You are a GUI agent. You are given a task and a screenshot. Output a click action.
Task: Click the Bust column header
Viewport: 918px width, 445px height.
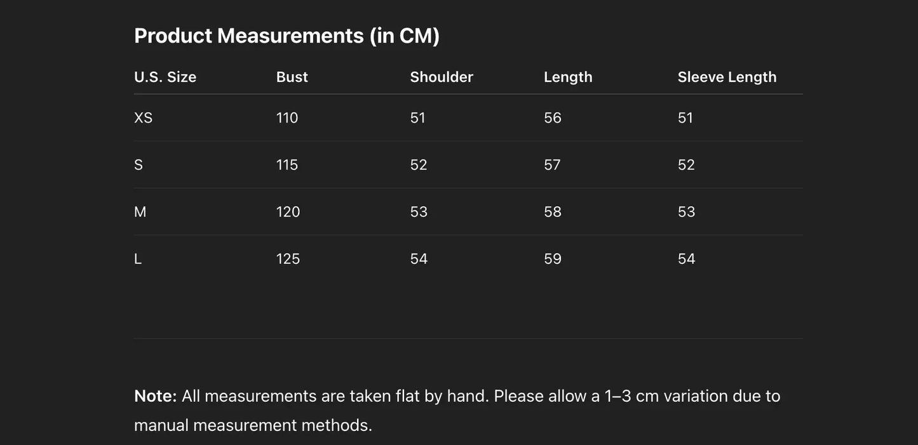[292, 77]
